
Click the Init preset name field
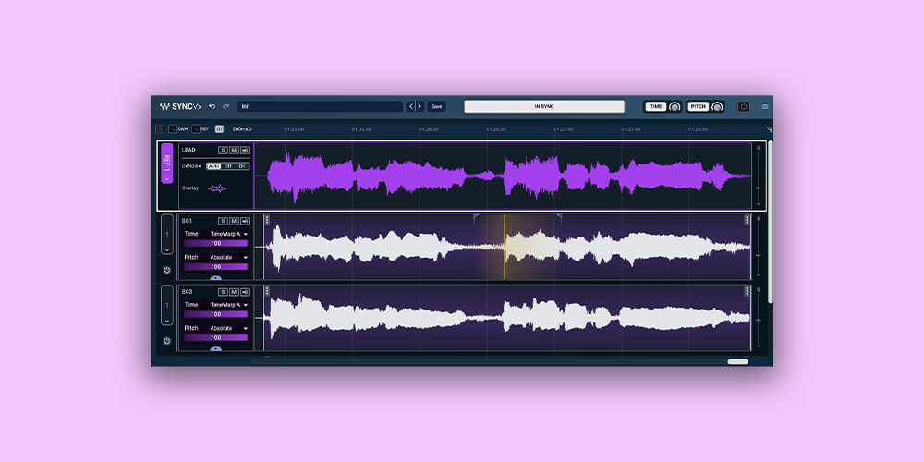[320, 106]
